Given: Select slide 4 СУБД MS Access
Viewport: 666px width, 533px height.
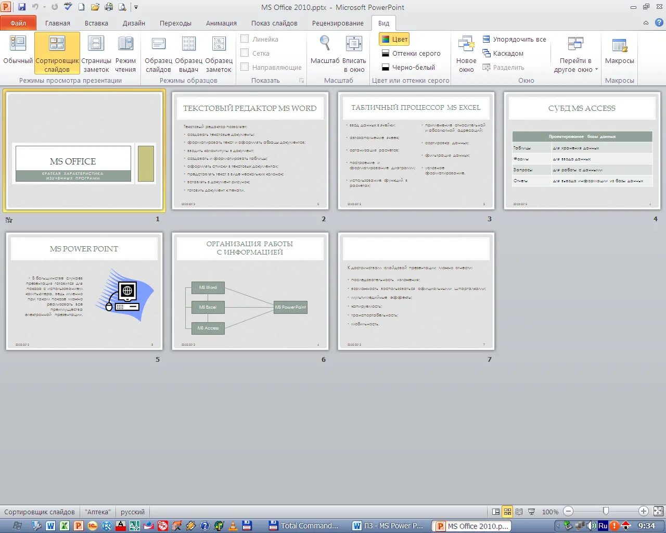Looking at the screenshot, I should 582,151.
